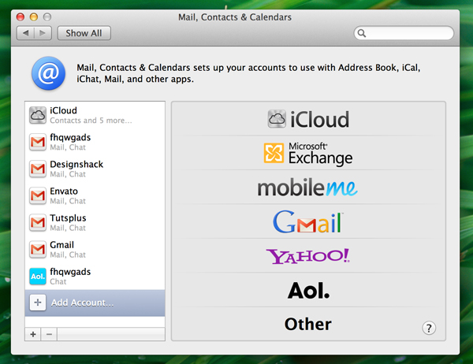Click into the search field

404,33
